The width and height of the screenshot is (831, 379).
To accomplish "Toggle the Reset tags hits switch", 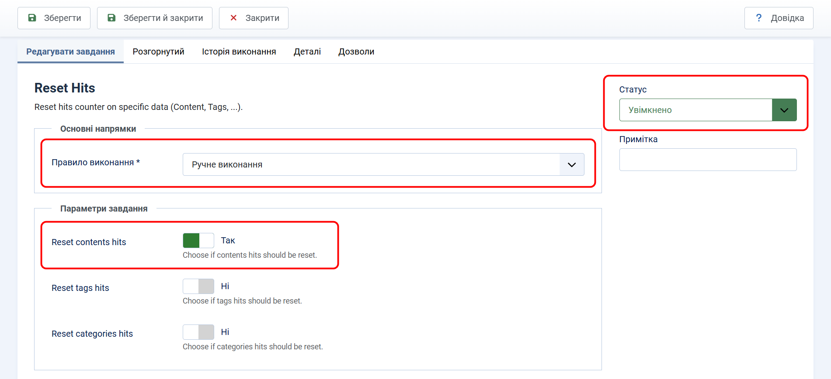I will (198, 286).
